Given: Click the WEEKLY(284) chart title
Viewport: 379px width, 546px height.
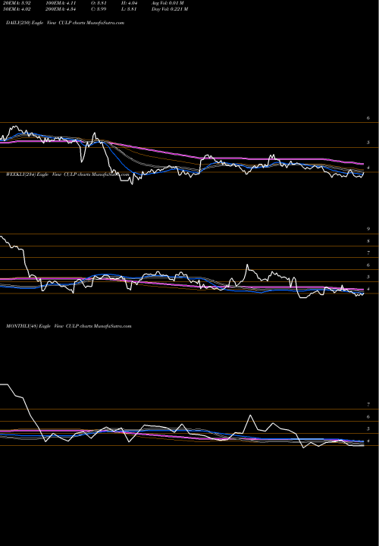Looking at the screenshot, I should point(67,174).
